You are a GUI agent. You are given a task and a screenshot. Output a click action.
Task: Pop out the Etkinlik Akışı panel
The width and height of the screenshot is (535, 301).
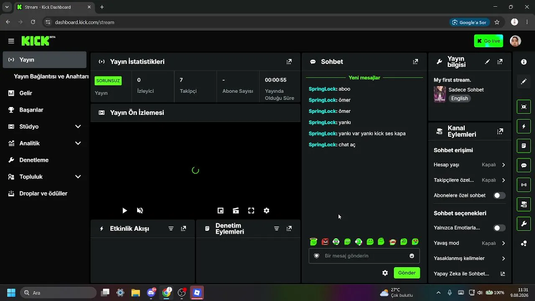(183, 229)
